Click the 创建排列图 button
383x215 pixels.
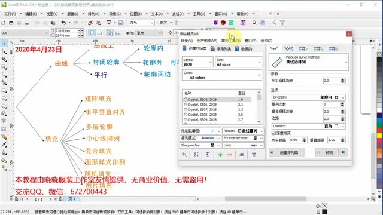point(287,153)
